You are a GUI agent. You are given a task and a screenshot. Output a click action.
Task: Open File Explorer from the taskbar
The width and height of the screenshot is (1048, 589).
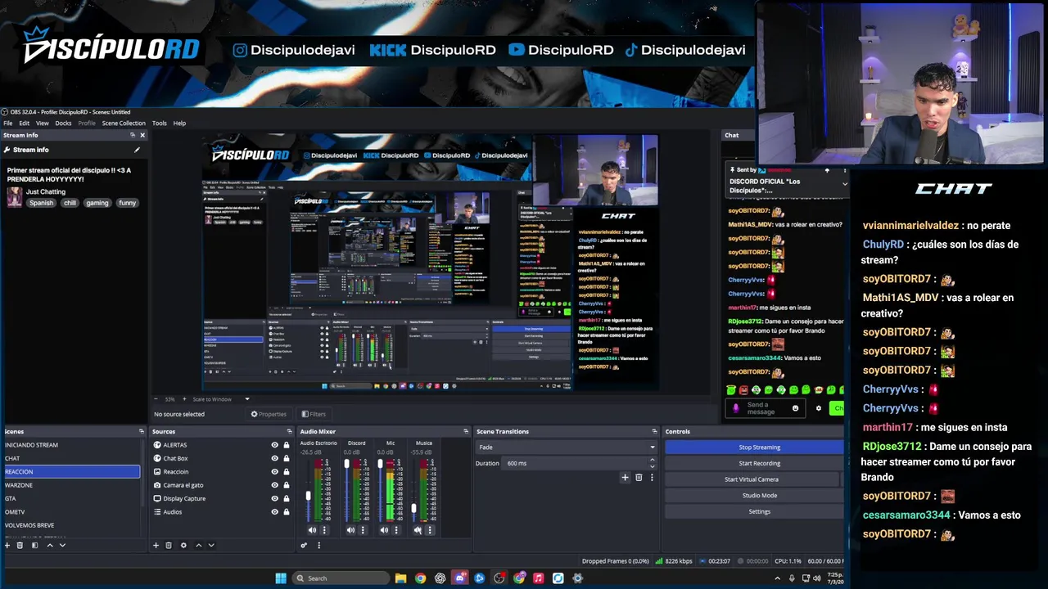(x=400, y=578)
